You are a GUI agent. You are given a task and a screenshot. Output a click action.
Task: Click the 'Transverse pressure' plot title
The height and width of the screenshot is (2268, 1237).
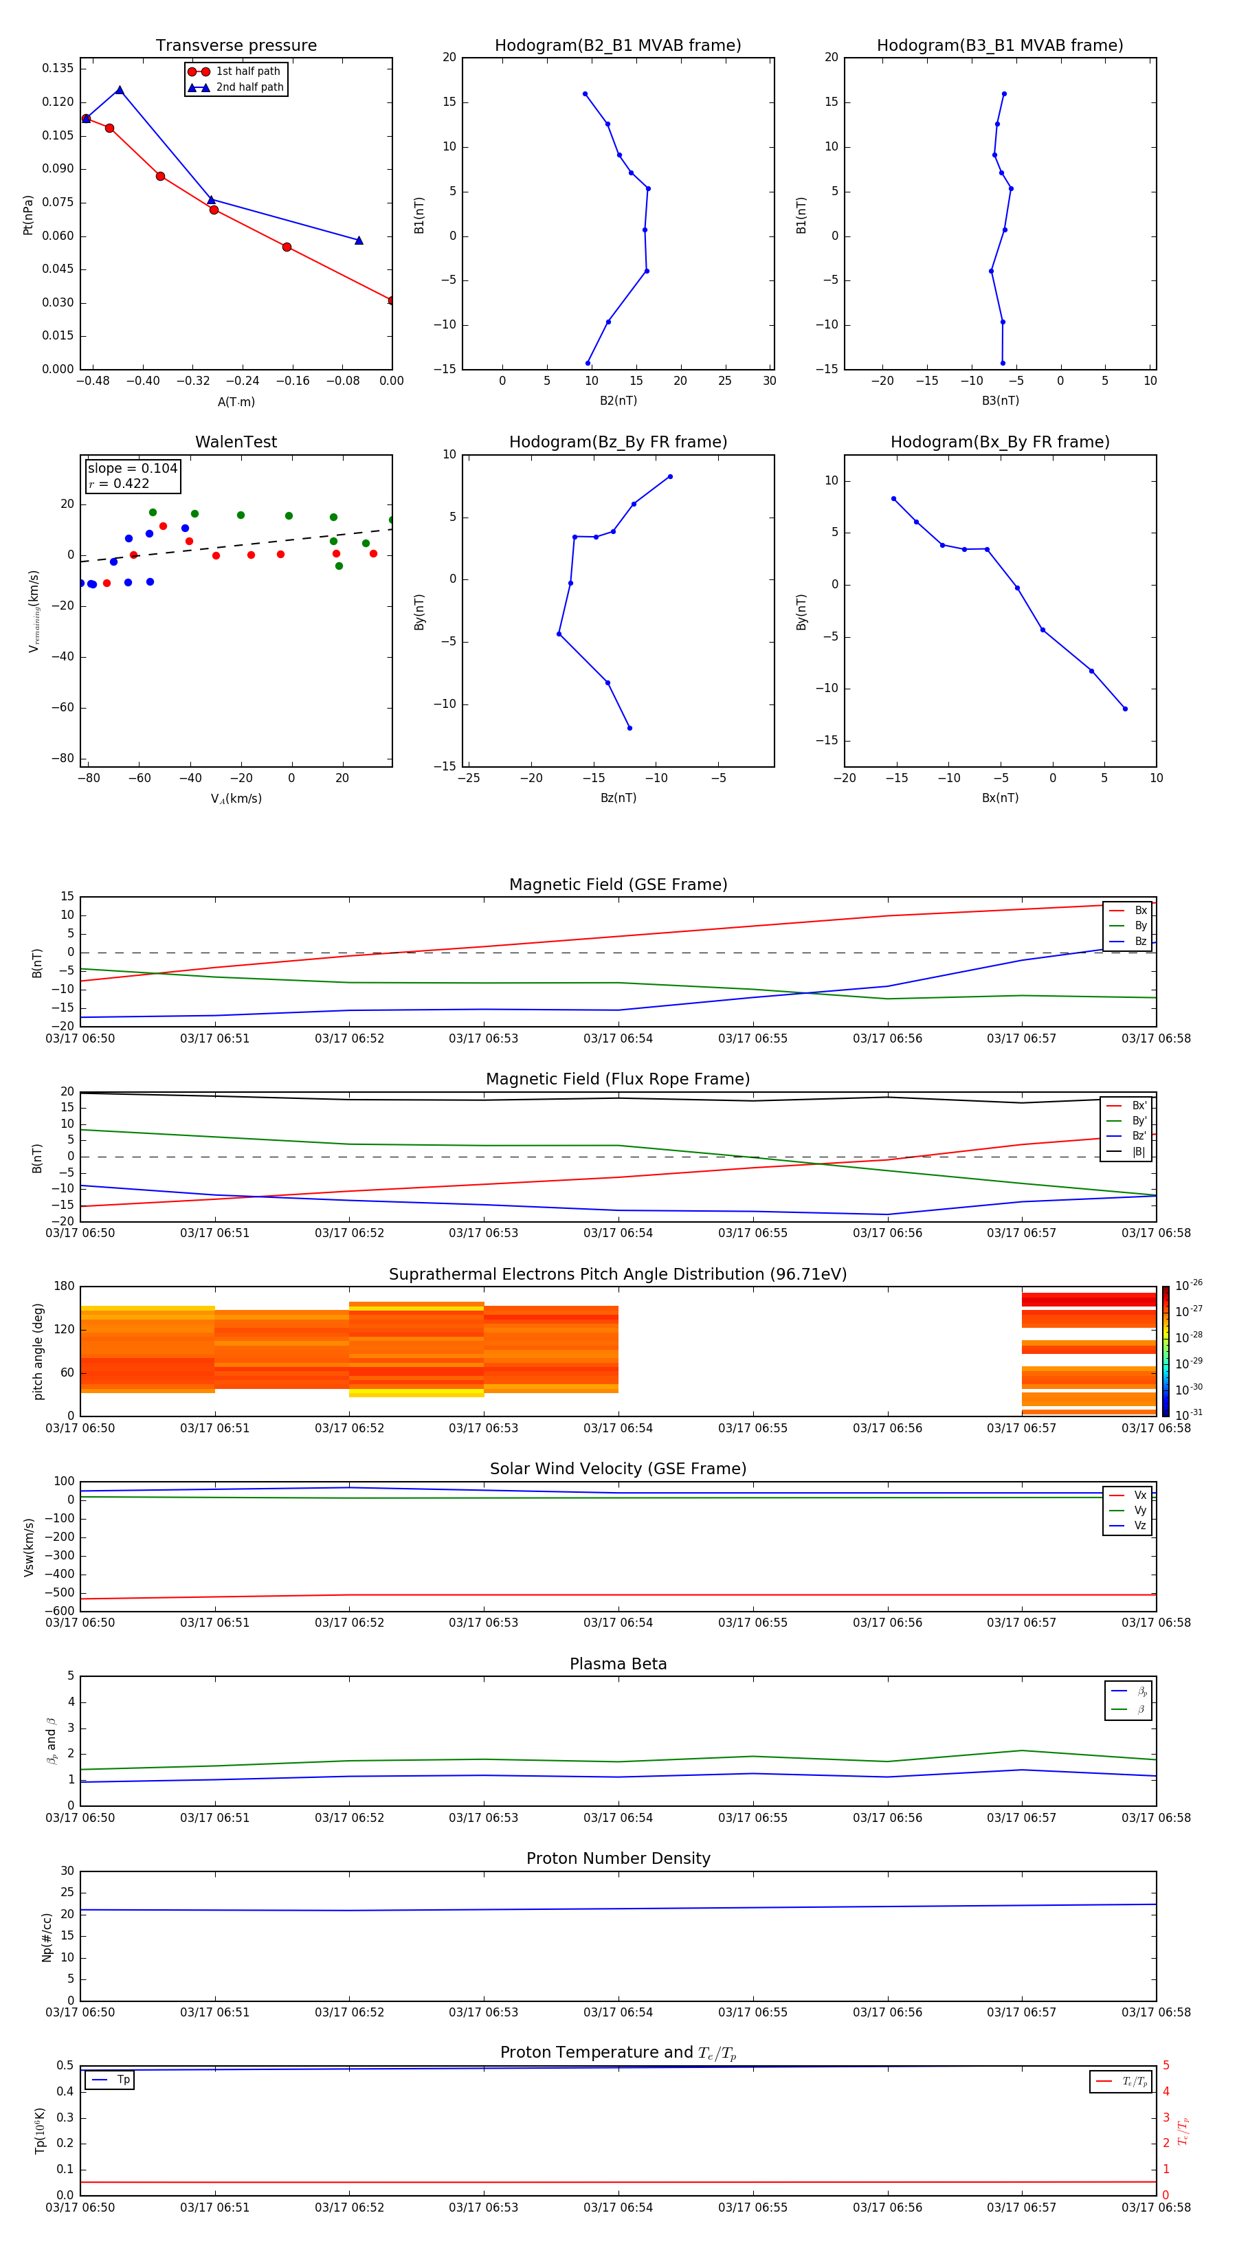(x=236, y=45)
